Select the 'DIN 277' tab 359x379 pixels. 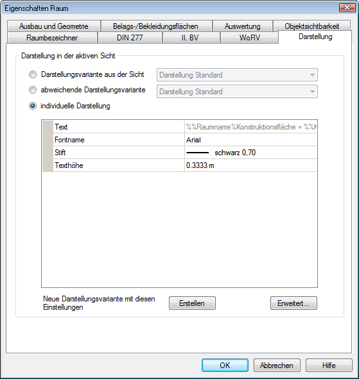[130, 38]
